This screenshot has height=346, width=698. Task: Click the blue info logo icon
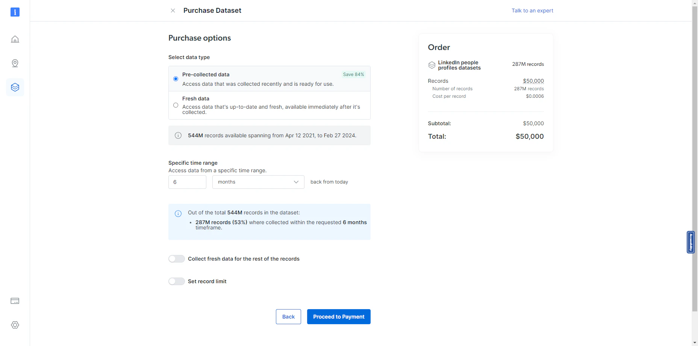15,12
